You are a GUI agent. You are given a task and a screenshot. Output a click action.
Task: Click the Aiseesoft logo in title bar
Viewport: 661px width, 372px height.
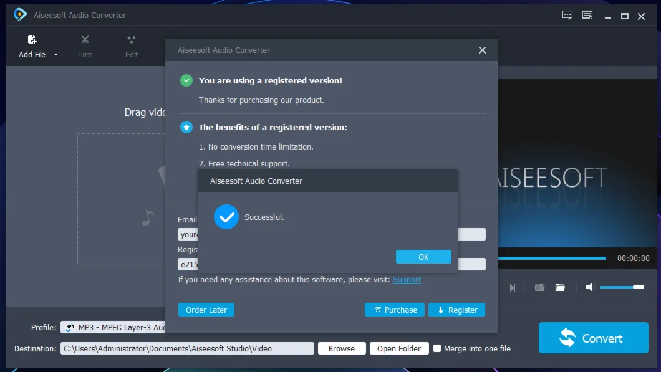pos(20,15)
